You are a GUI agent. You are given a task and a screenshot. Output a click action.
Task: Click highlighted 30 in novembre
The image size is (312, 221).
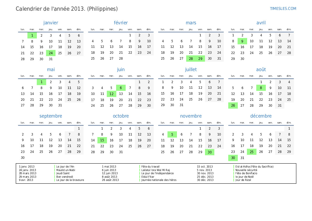pyautogui.click(x=210, y=152)
